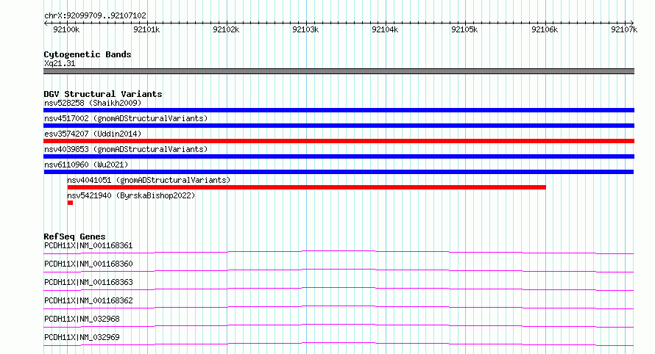
Task: Click the magenta intron line of NM_032968
Action: (339, 325)
